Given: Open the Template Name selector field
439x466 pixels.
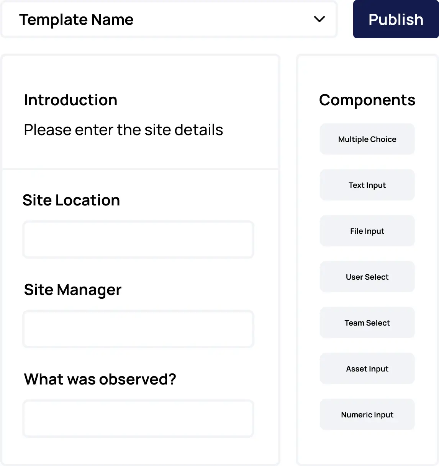Looking at the screenshot, I should 169,19.
